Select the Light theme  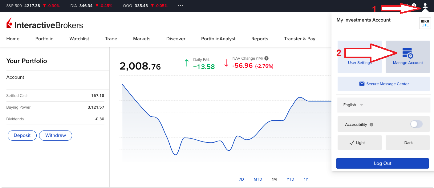point(359,142)
